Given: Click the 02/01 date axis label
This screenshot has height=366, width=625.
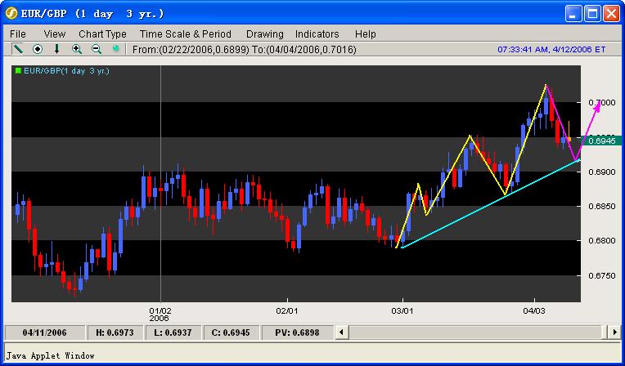Looking at the screenshot, I should coord(287,310).
